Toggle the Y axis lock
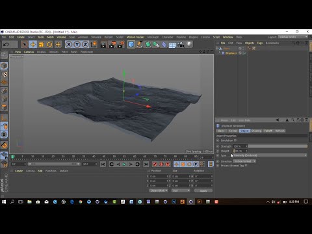Screen dimensions: 312x234 [x=77, y=44]
